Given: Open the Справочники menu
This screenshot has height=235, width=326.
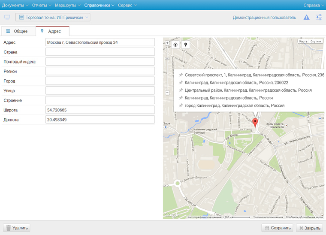Looking at the screenshot, I should coord(99,5).
